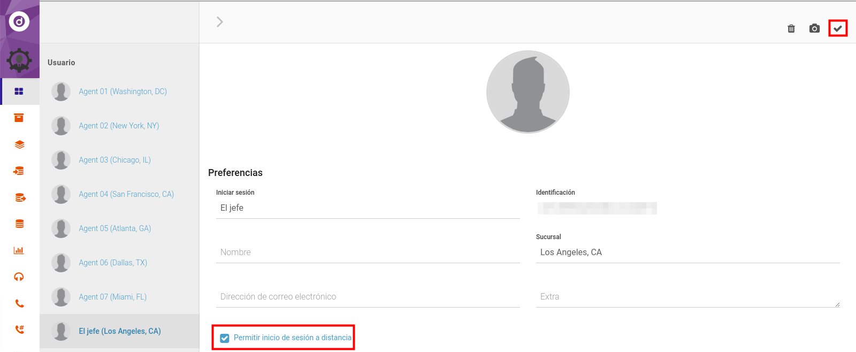The height and width of the screenshot is (352, 856).
Task: Open the admin gear icon
Action: 19,60
